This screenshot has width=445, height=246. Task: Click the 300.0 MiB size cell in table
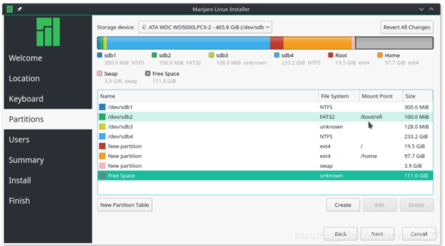pyautogui.click(x=417, y=107)
